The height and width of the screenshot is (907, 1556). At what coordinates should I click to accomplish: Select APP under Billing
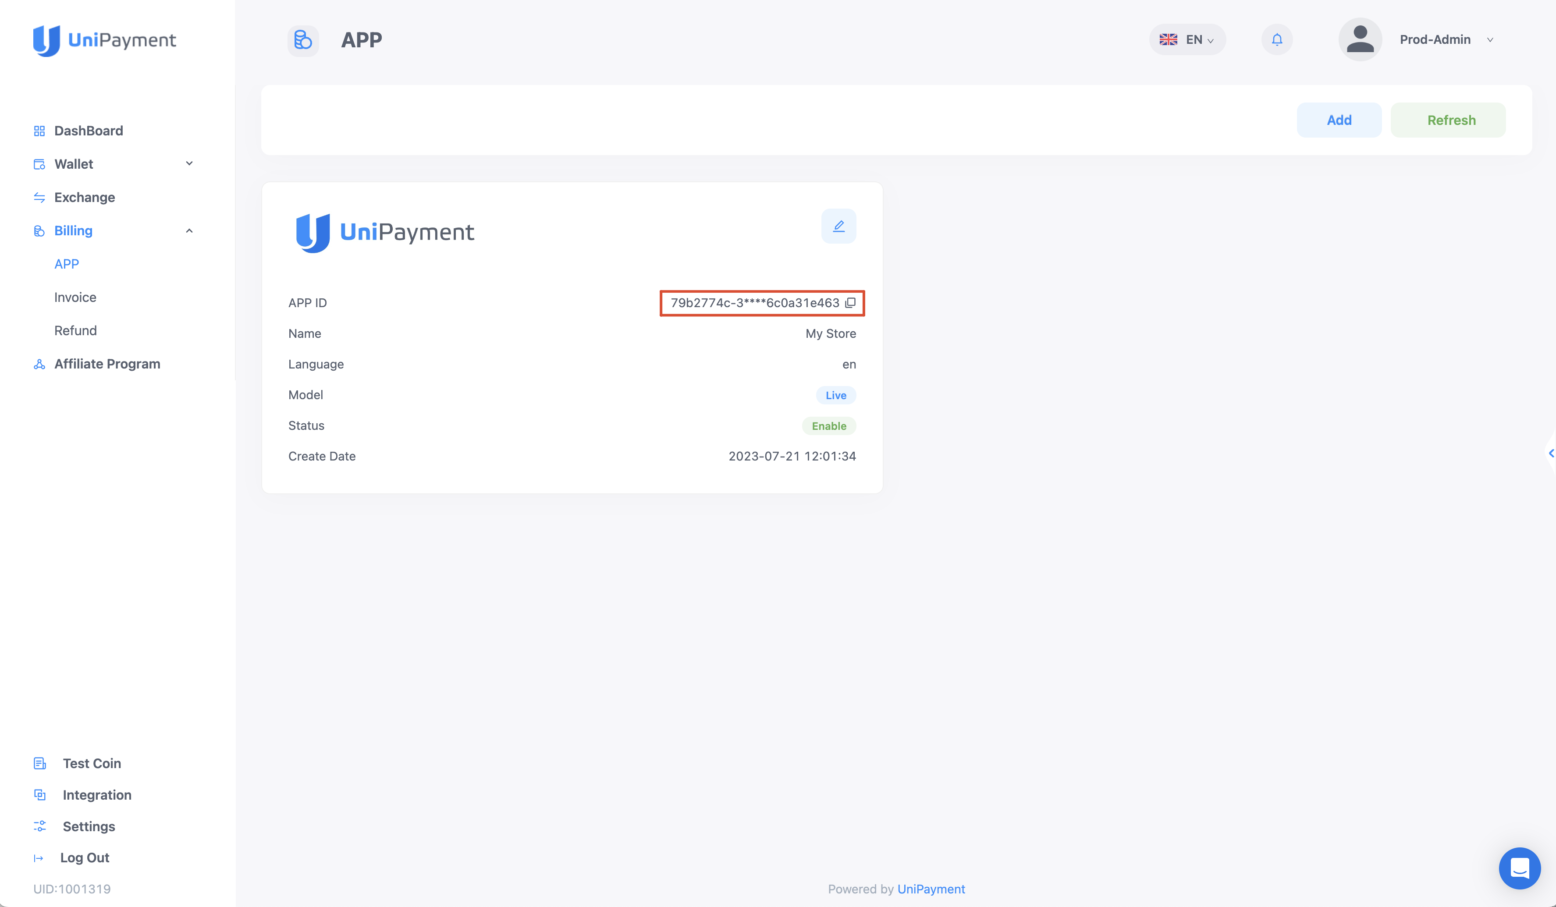tap(67, 264)
